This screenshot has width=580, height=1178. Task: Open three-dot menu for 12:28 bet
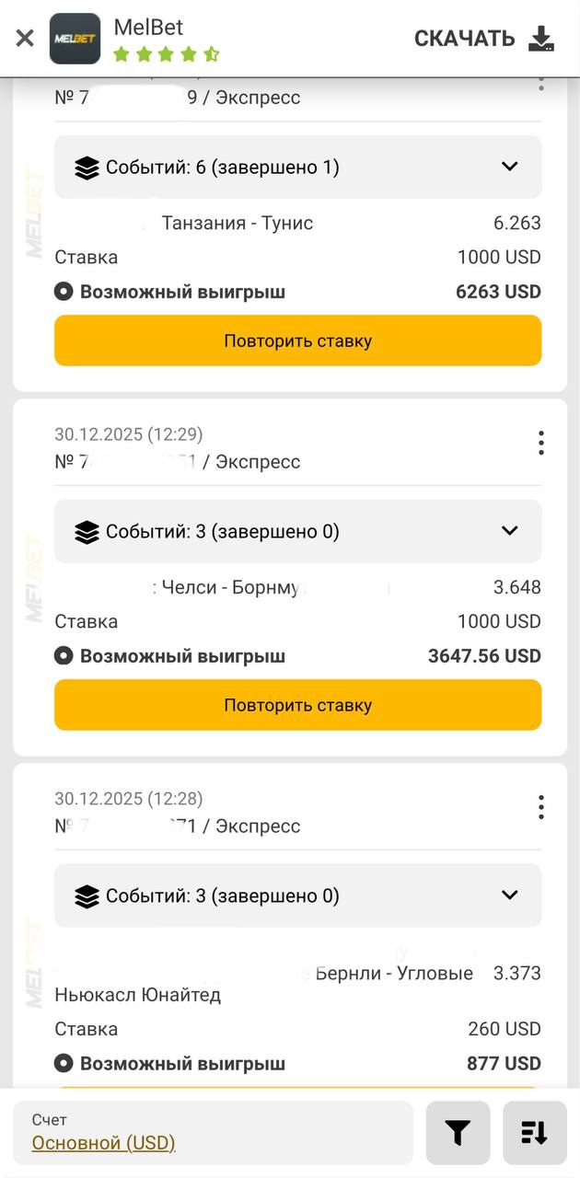click(x=541, y=807)
